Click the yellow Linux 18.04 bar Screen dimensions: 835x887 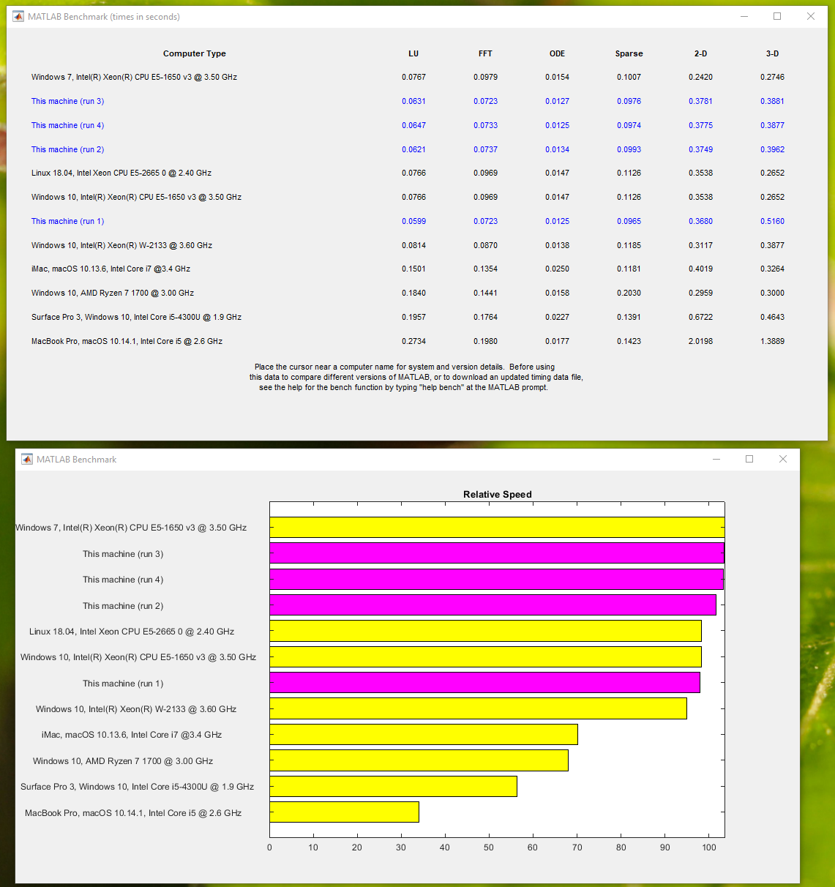[485, 631]
